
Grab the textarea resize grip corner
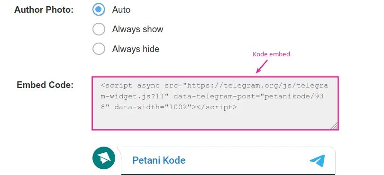pos(334,126)
